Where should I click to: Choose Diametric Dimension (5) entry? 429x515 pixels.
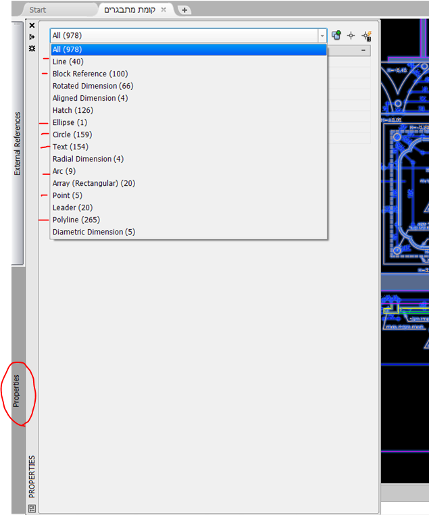[x=188, y=232]
